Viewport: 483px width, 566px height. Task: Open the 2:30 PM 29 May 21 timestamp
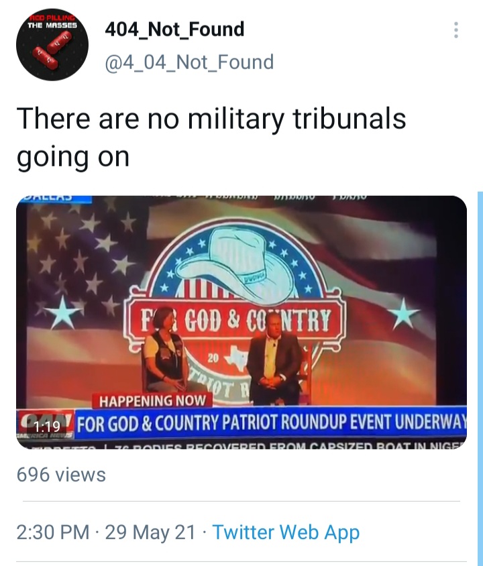coord(106,532)
